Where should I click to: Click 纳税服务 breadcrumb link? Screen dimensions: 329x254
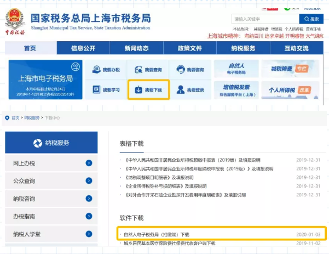point(32,118)
